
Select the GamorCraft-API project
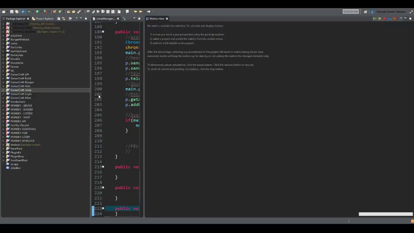[19, 74]
